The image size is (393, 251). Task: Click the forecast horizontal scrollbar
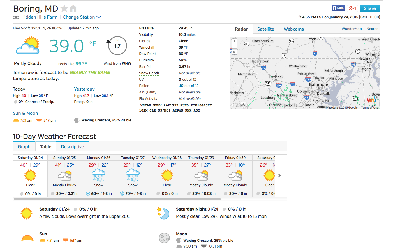[x=117, y=199]
